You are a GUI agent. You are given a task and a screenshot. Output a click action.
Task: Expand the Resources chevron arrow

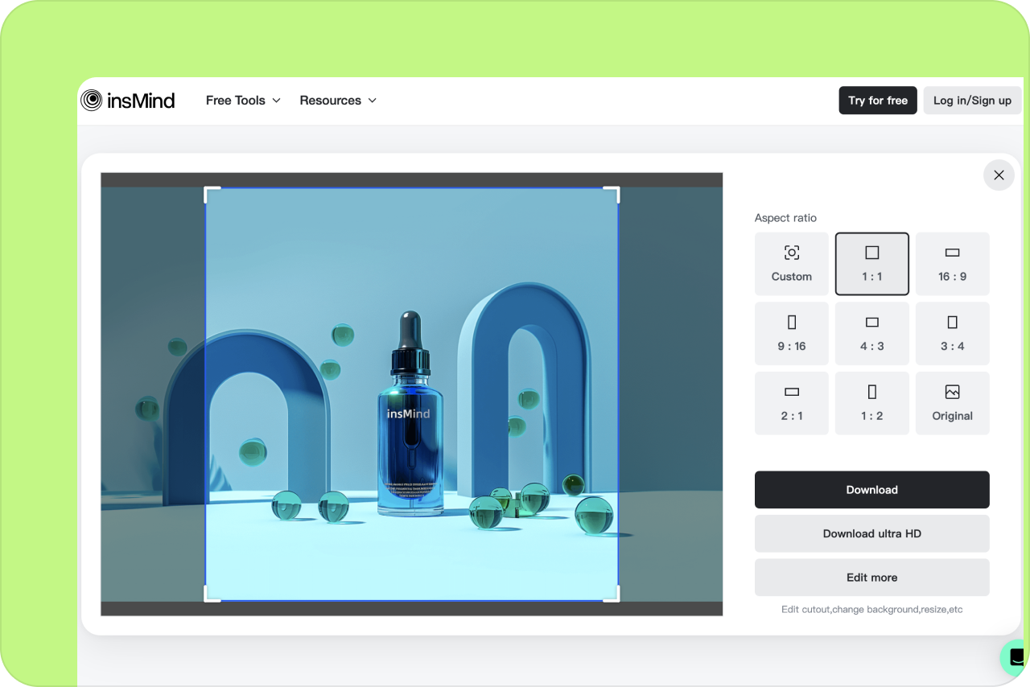[373, 101]
